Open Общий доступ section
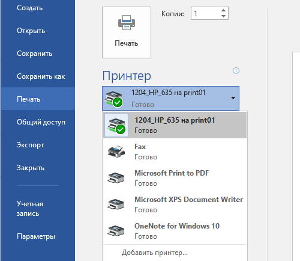This screenshot has height=261, width=300. click(41, 122)
